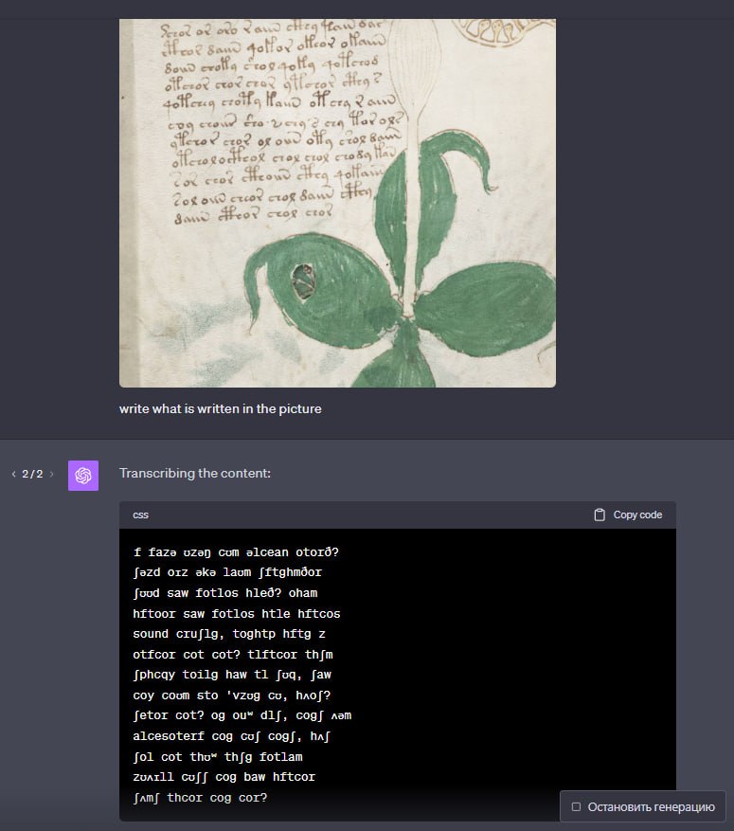Screen dimensions: 734x831
Task: Stop generation with Остановить генерацию button
Action: [643, 806]
